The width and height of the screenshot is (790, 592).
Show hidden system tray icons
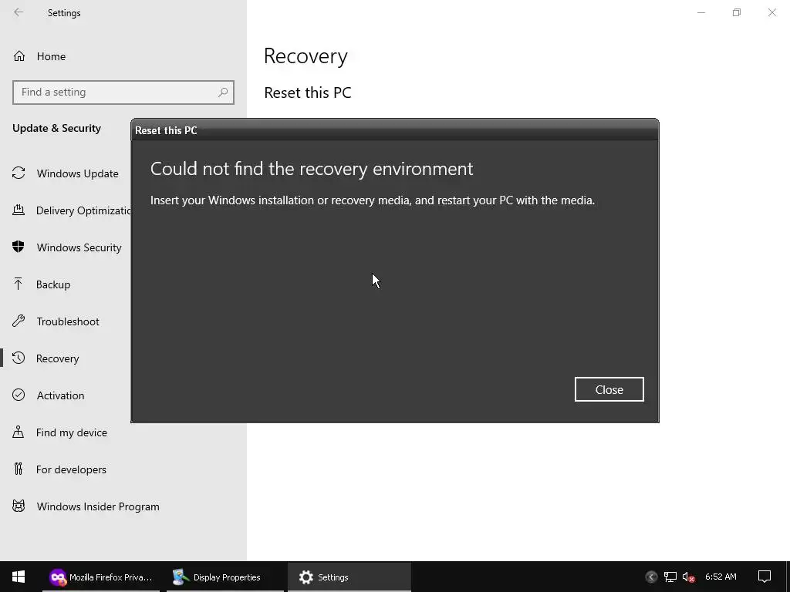click(651, 577)
